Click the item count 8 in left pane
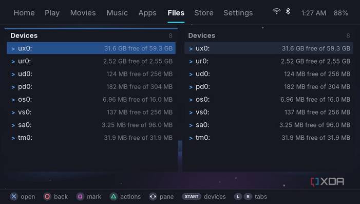This screenshot has width=360, height=204. click(170, 36)
